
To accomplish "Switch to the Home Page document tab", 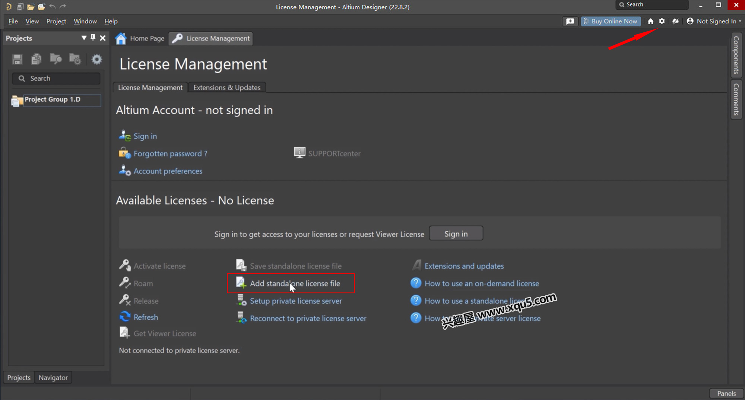I will (x=140, y=38).
